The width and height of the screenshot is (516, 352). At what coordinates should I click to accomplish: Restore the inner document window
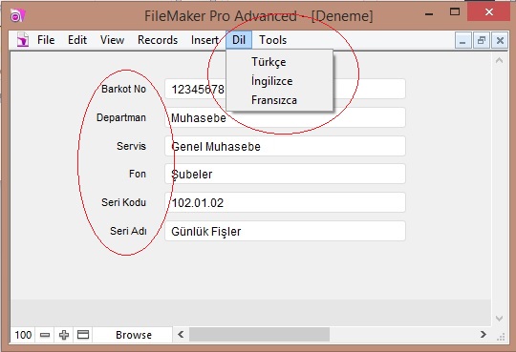click(x=482, y=40)
